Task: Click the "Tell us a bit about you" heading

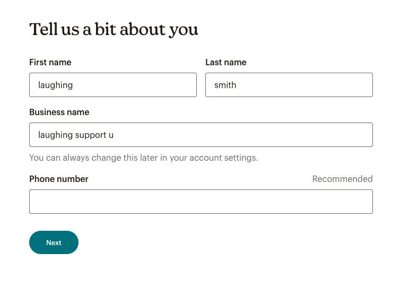Action: [114, 29]
